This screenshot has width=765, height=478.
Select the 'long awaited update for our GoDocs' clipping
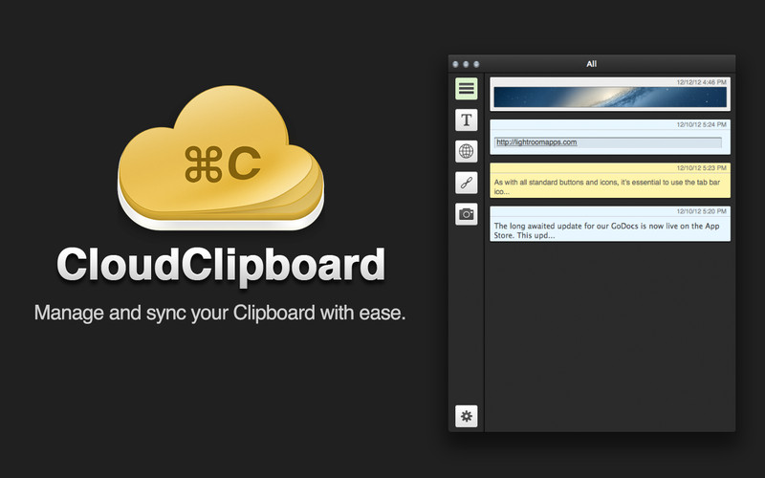pos(610,224)
